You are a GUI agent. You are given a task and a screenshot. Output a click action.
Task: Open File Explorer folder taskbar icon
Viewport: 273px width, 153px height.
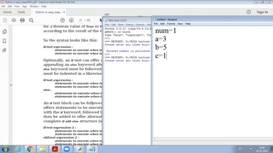tap(43, 149)
